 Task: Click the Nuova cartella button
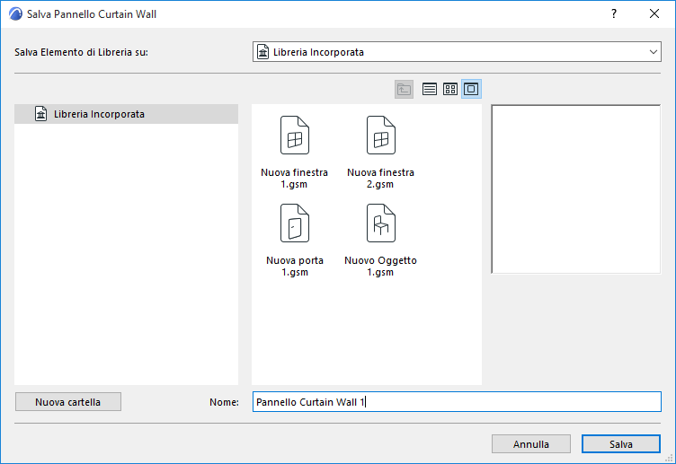coord(68,401)
